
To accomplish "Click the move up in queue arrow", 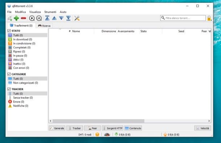I will coord(54,18).
